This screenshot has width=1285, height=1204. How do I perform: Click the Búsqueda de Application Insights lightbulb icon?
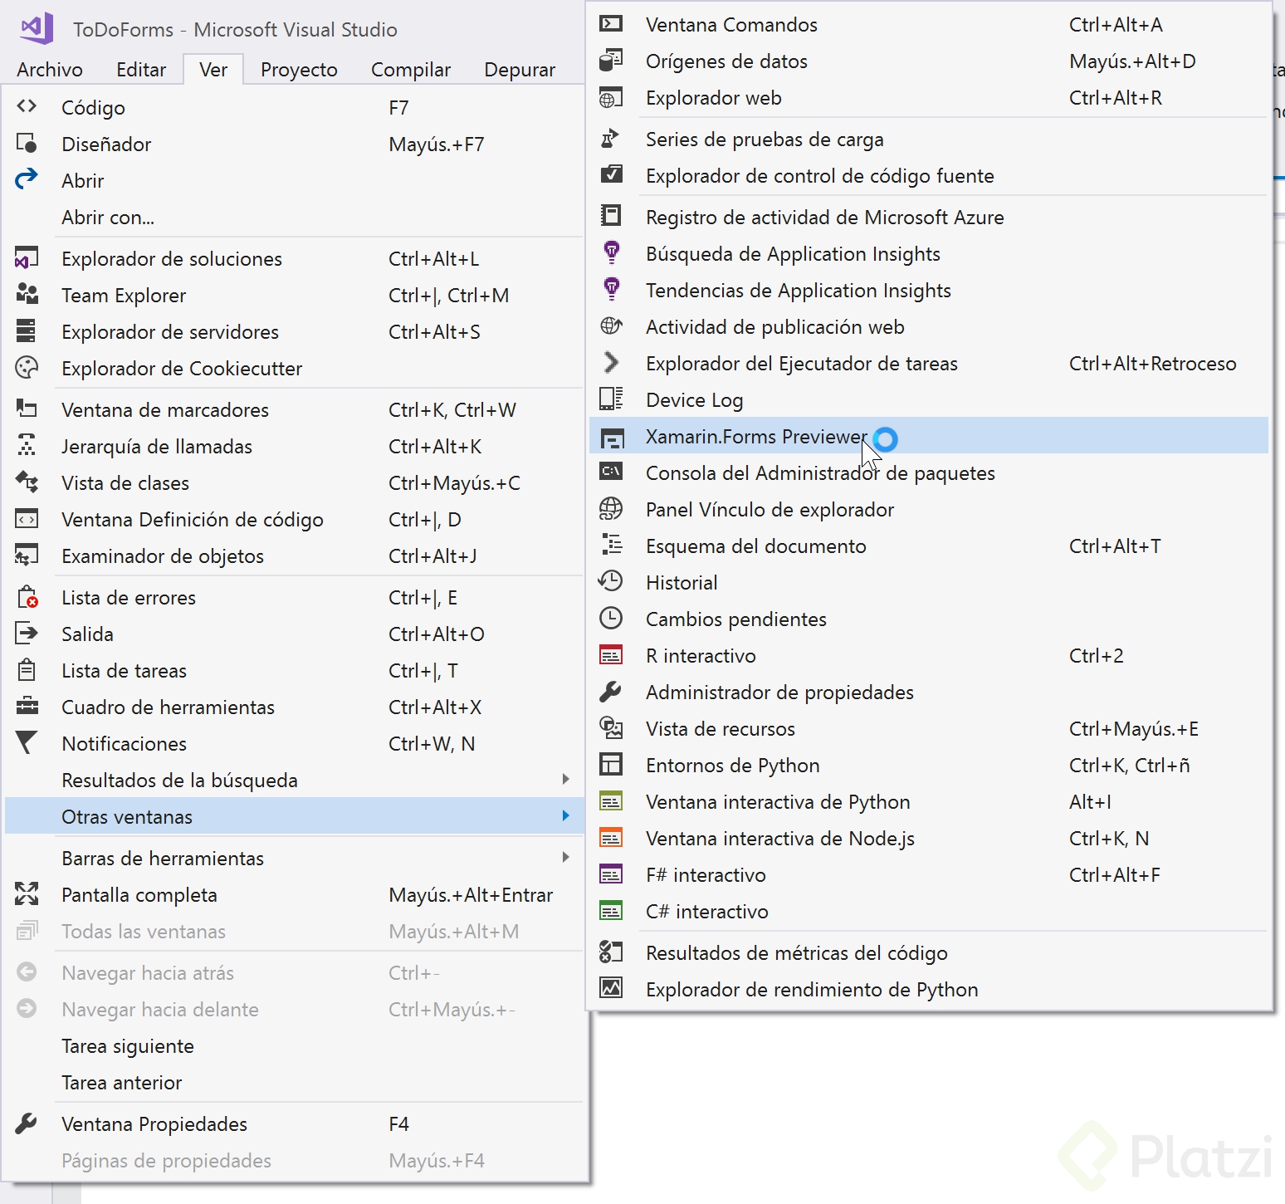[x=611, y=252]
